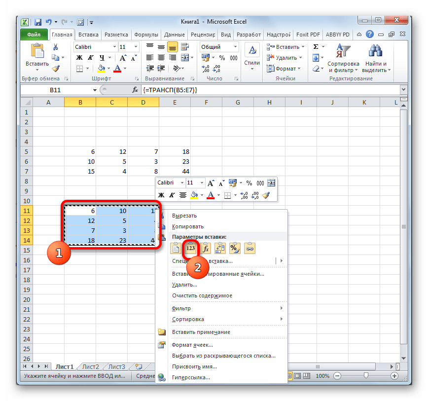Image resolution: width=428 pixels, height=401 pixels.
Task: Choose Копировать in the context menu
Action: coord(188,226)
